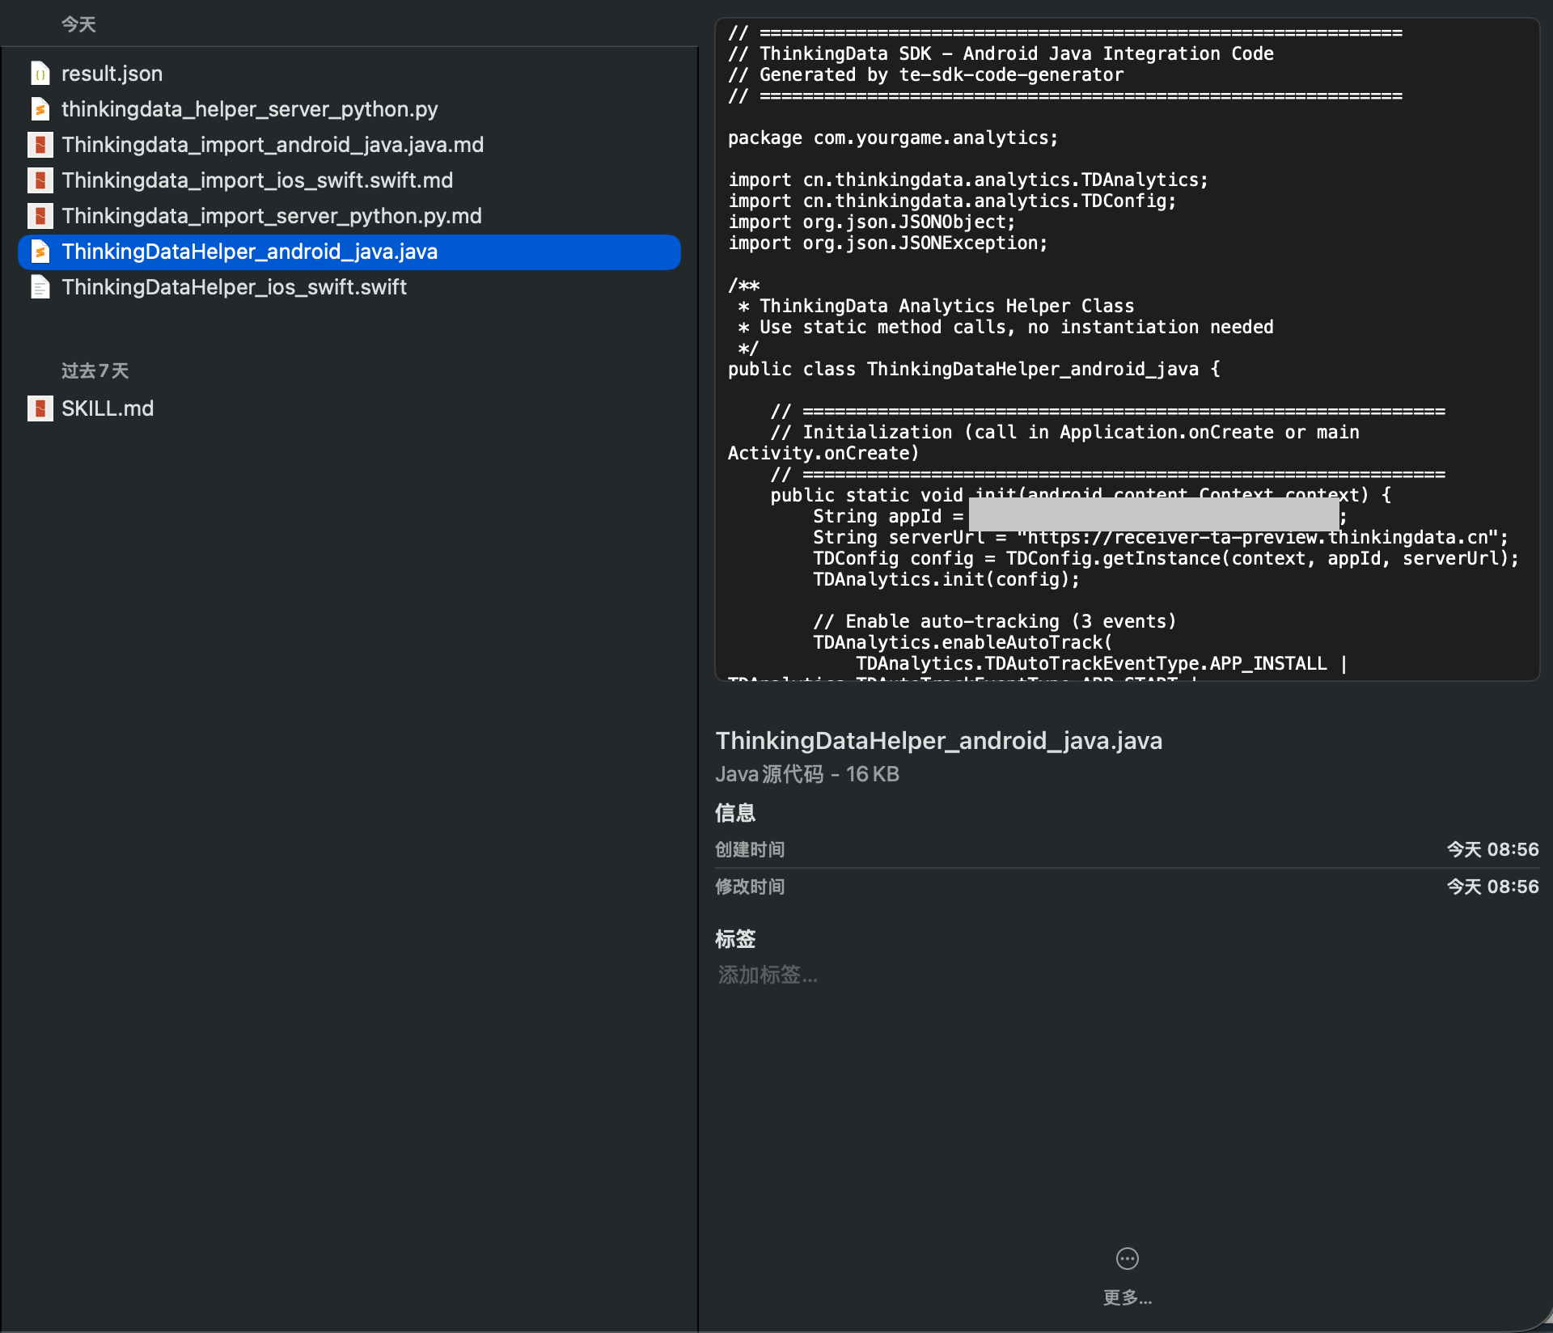This screenshot has width=1553, height=1333.
Task: Click the 修改时间 label
Action: (x=750, y=887)
